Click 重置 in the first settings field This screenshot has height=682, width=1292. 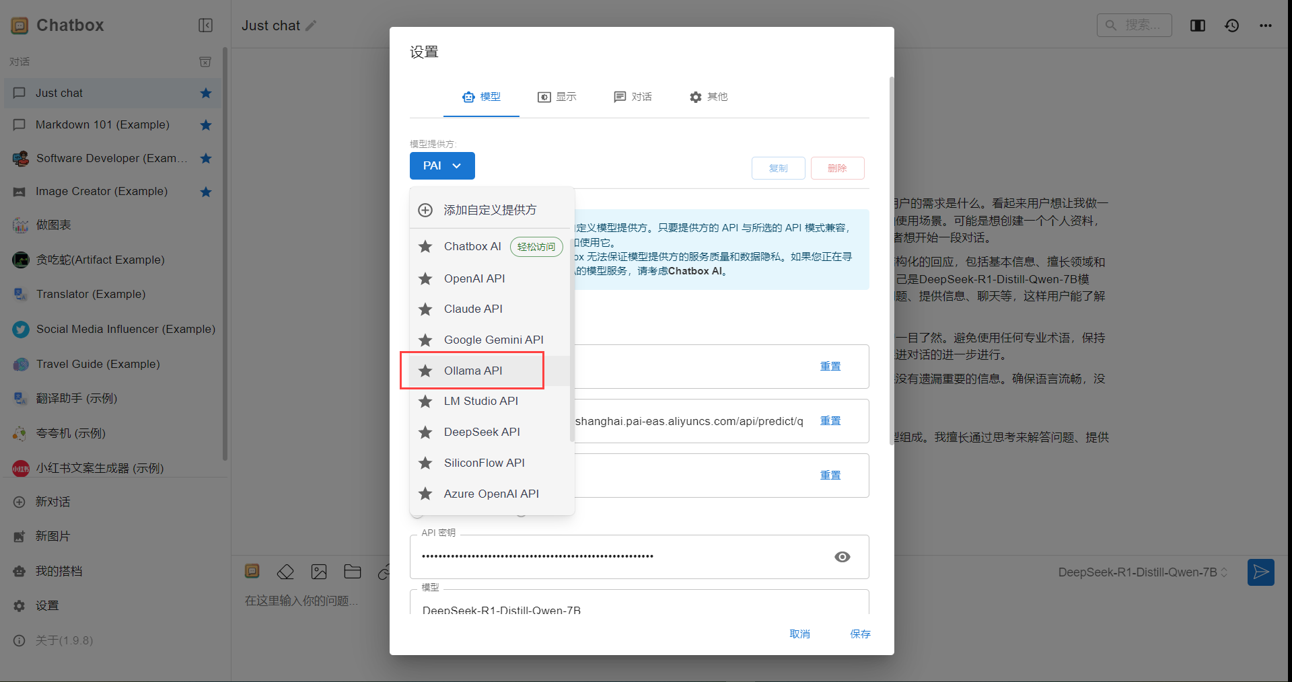tap(830, 367)
